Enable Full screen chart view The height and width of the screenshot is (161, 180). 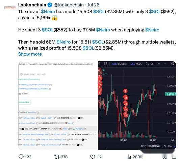pos(150,64)
